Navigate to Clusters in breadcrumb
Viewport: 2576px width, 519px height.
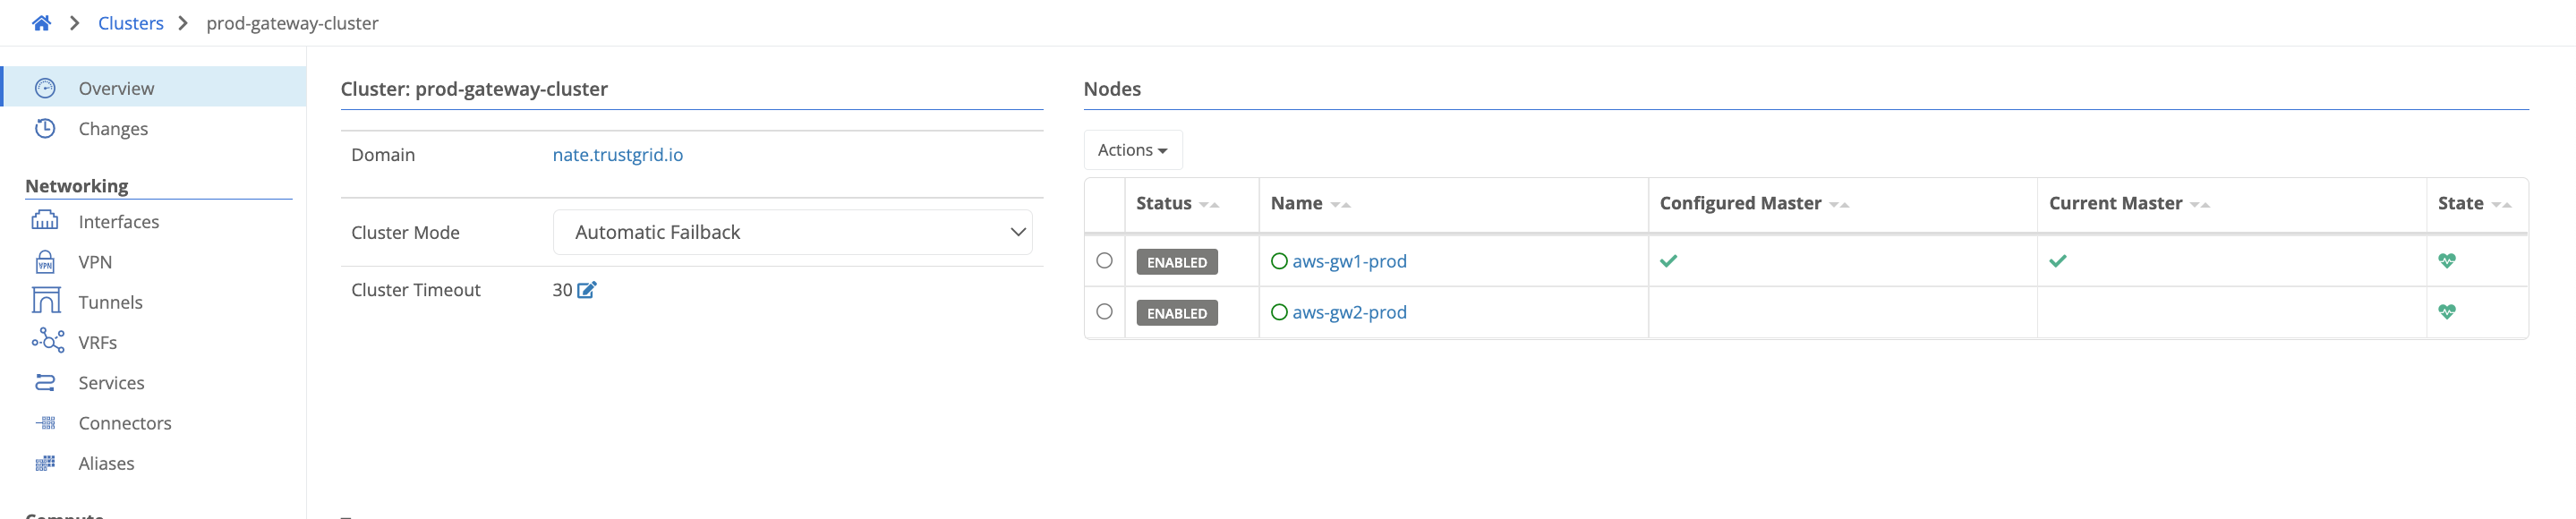coord(130,23)
